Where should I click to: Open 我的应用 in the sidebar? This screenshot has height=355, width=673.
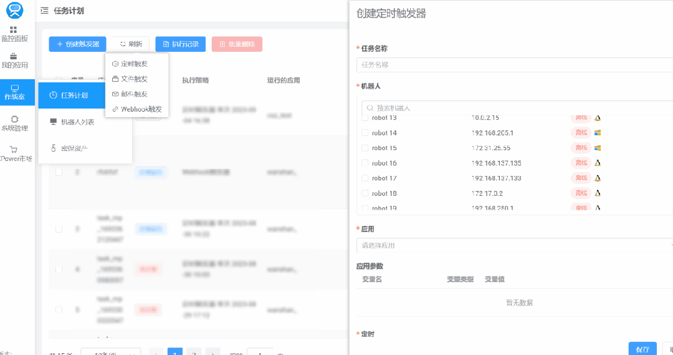click(14, 61)
